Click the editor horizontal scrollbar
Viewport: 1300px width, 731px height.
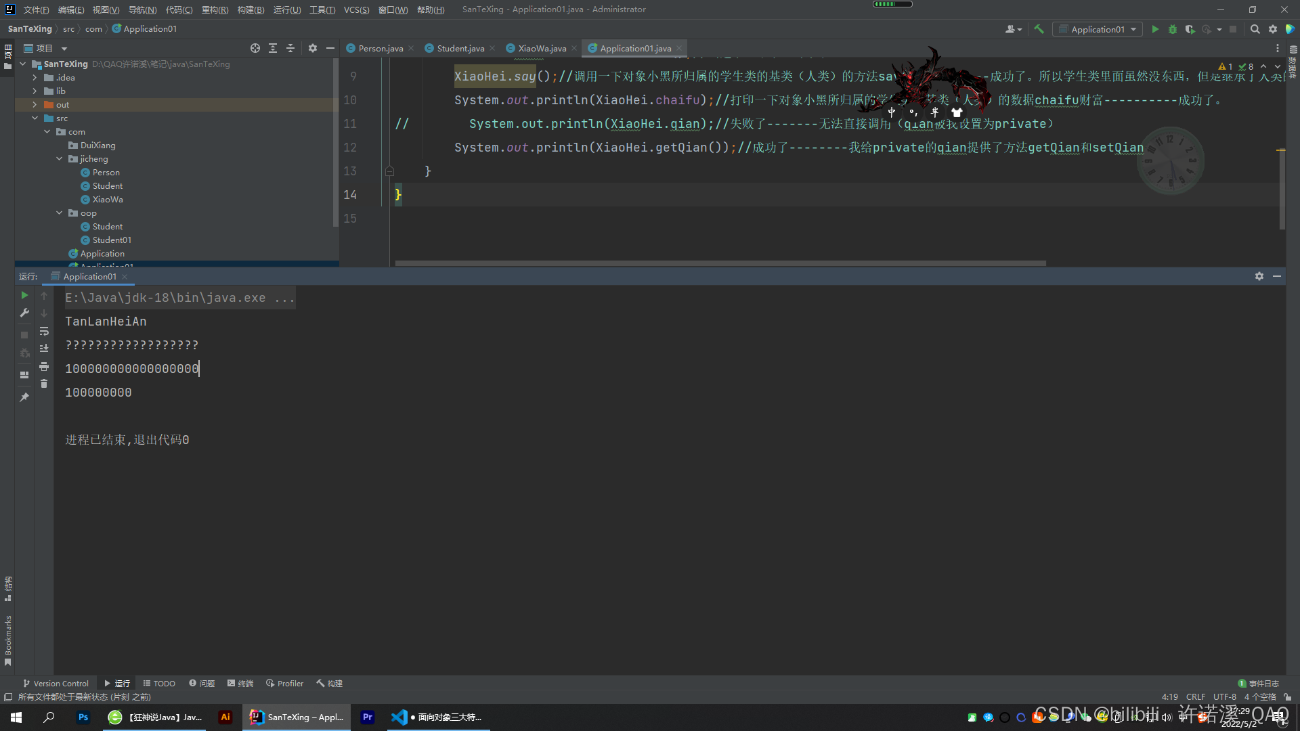[720, 263]
